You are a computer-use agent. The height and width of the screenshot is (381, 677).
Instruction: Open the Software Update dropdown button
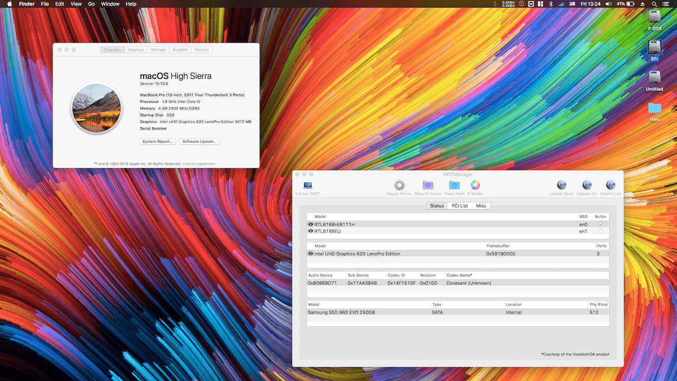coord(199,141)
